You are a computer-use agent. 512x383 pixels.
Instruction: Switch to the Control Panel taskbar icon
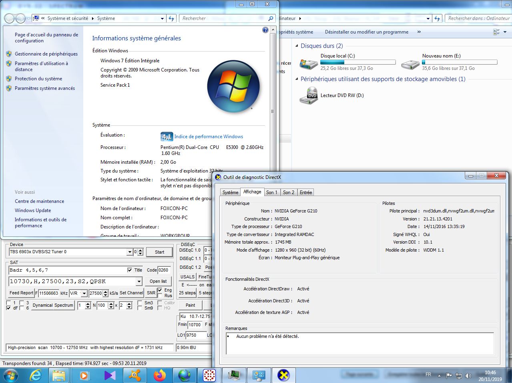[x=259, y=375]
